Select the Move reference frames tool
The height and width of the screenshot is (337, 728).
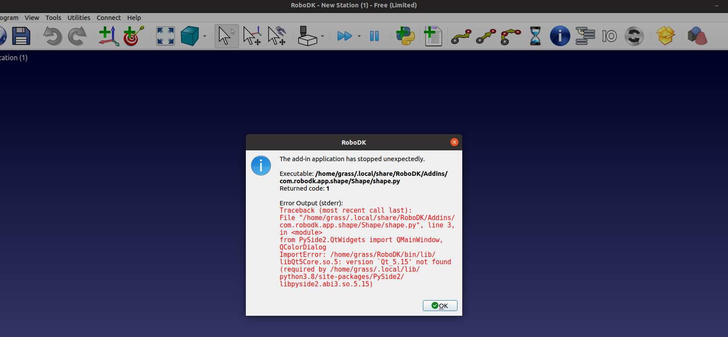(x=252, y=36)
